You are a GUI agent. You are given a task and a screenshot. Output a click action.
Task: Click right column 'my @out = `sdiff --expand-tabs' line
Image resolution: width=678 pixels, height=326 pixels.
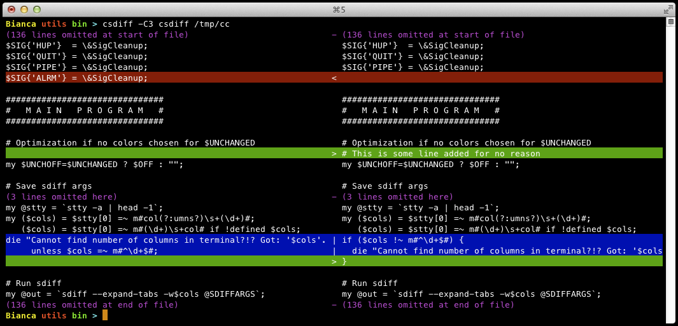(471, 294)
